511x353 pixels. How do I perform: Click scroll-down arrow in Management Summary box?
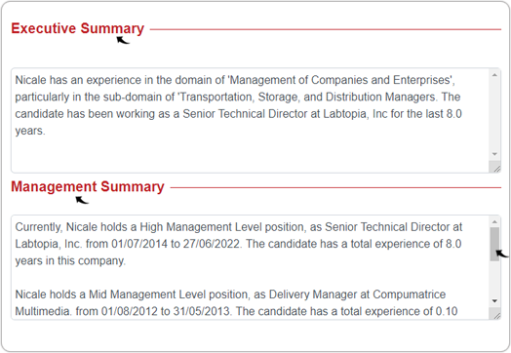[x=494, y=301]
